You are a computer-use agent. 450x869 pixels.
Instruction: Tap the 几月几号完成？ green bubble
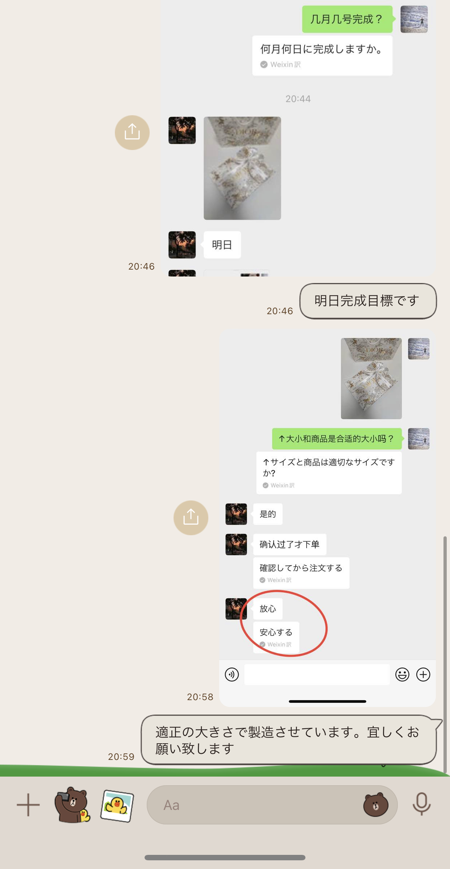tap(347, 19)
